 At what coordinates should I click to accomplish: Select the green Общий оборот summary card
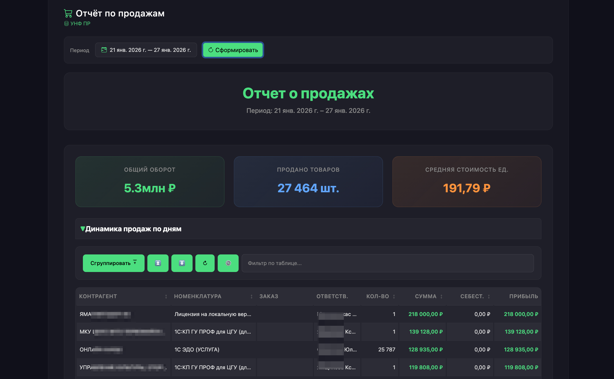click(150, 182)
